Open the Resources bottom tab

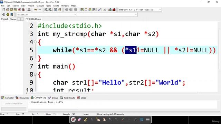[x=22, y=98]
